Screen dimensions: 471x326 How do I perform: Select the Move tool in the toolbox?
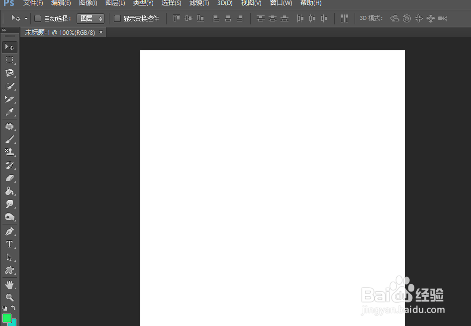[x=9, y=47]
